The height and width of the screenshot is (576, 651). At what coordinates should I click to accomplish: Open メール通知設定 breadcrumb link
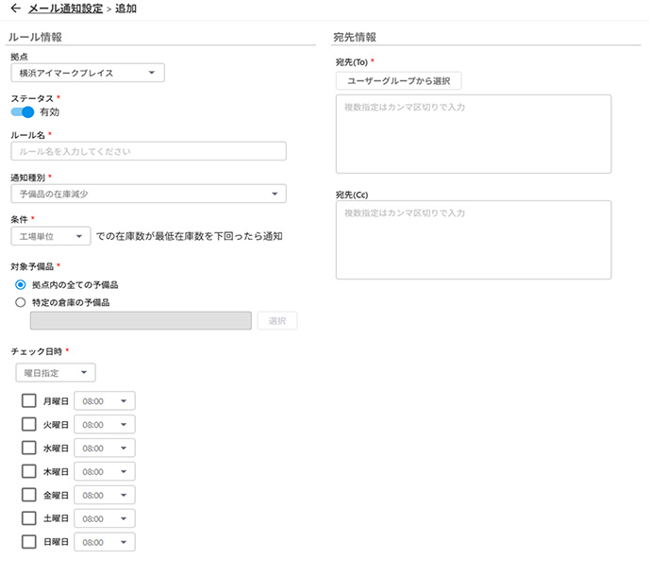pyautogui.click(x=66, y=8)
